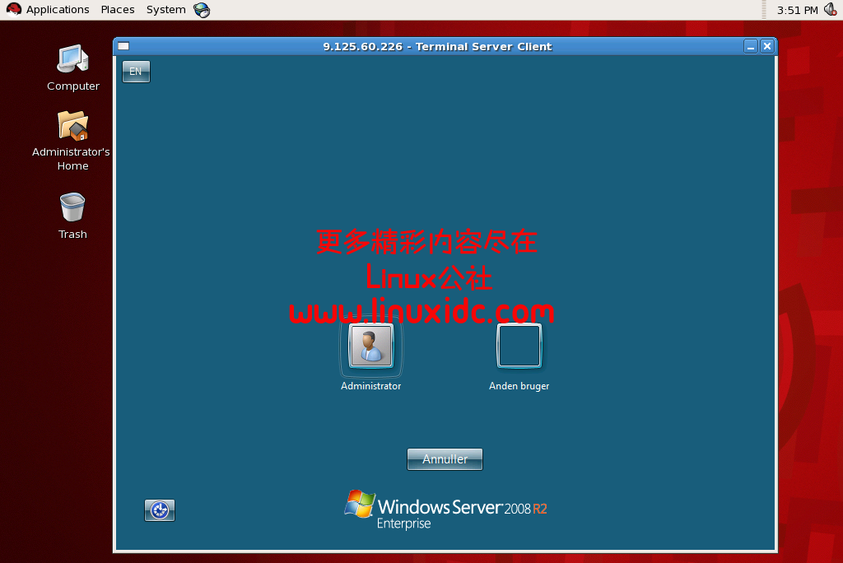The width and height of the screenshot is (843, 563).
Task: Open the Trash desktop icon
Action: click(72, 207)
